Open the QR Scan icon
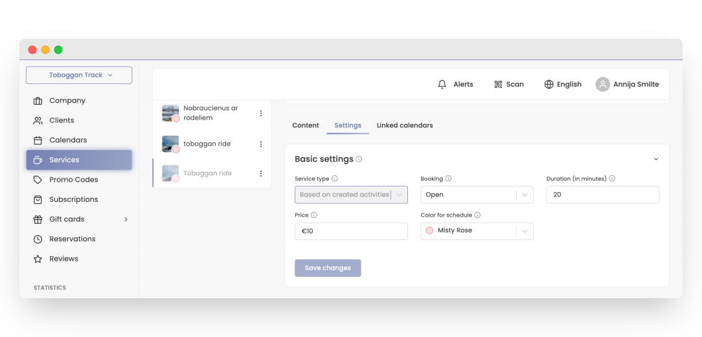702x337 pixels. coord(498,84)
